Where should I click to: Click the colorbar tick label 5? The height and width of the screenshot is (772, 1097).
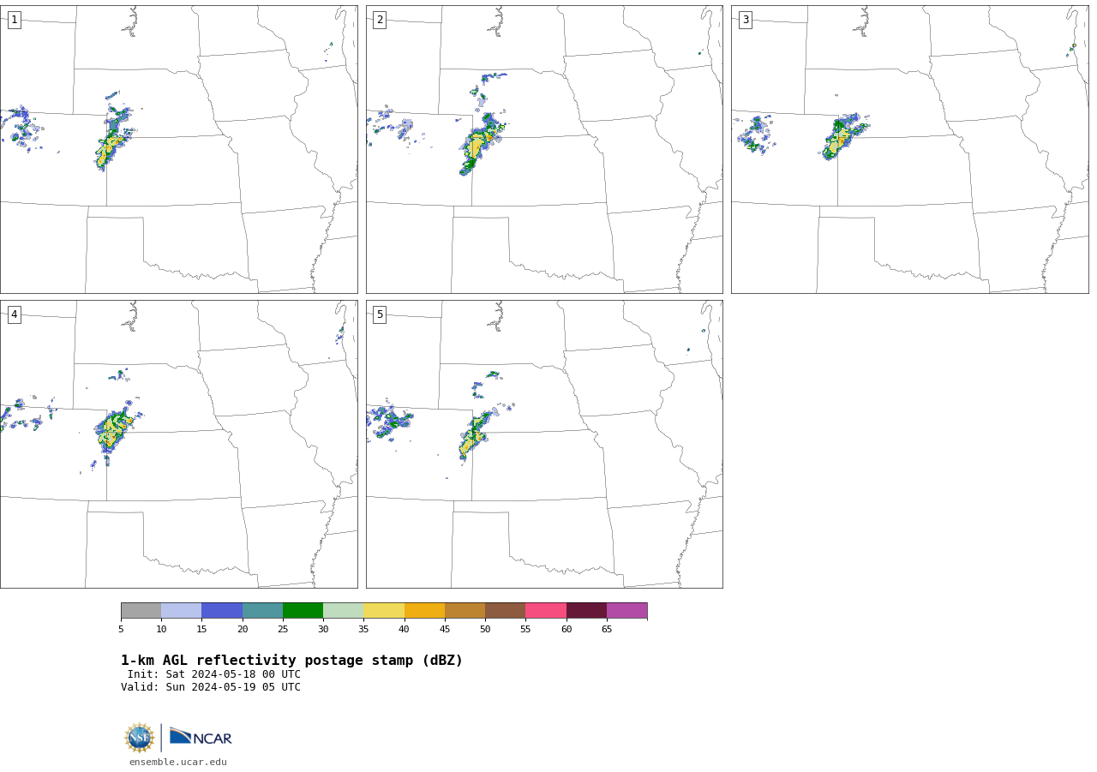click(121, 629)
